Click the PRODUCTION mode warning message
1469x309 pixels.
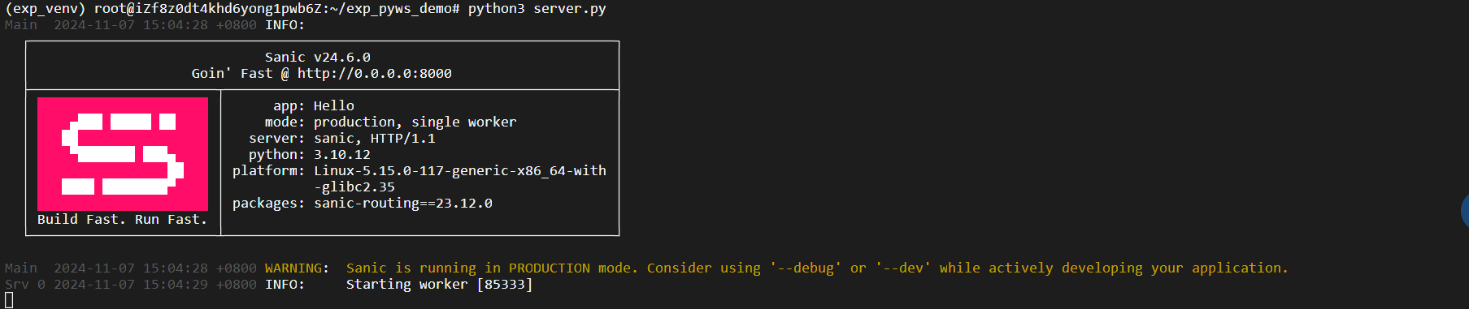pos(818,268)
